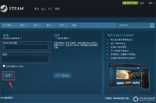Open the 新闻 tab
156x103 pixels.
pos(74,25)
